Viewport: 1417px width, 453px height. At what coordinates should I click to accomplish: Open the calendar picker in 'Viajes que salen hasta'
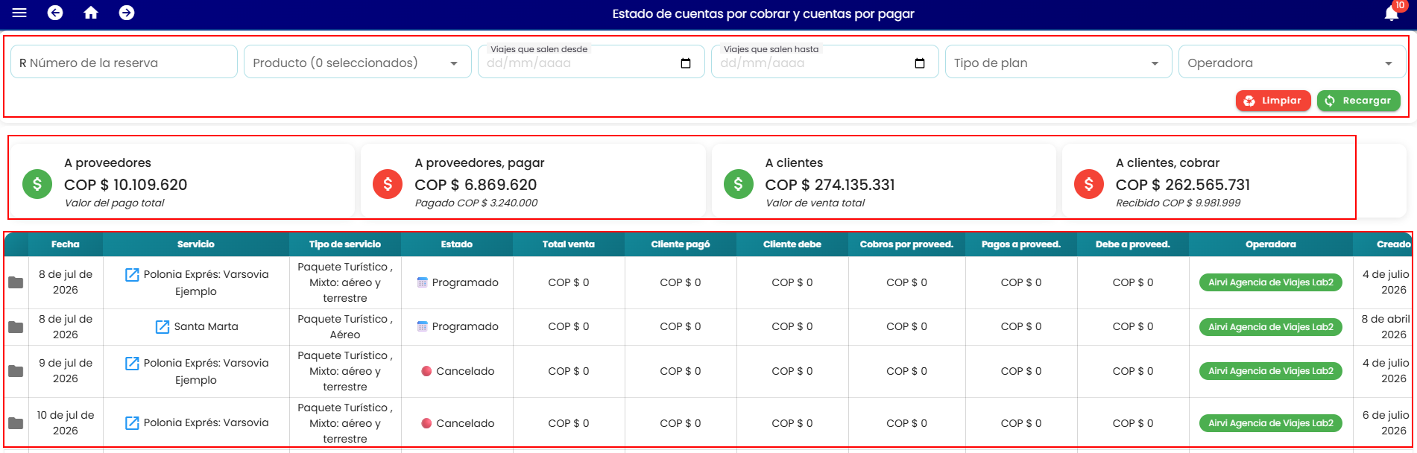coord(920,63)
